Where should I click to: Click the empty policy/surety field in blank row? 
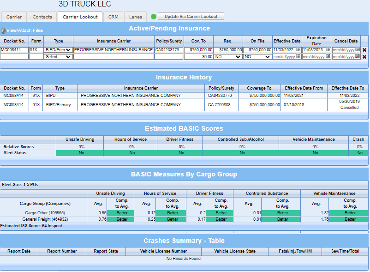tap(169, 57)
